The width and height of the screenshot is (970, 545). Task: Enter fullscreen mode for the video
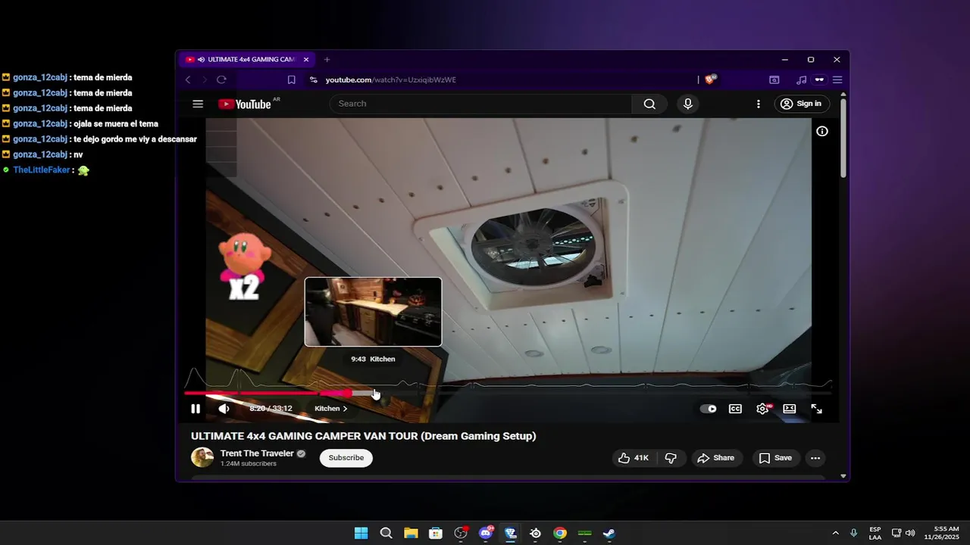point(817,409)
